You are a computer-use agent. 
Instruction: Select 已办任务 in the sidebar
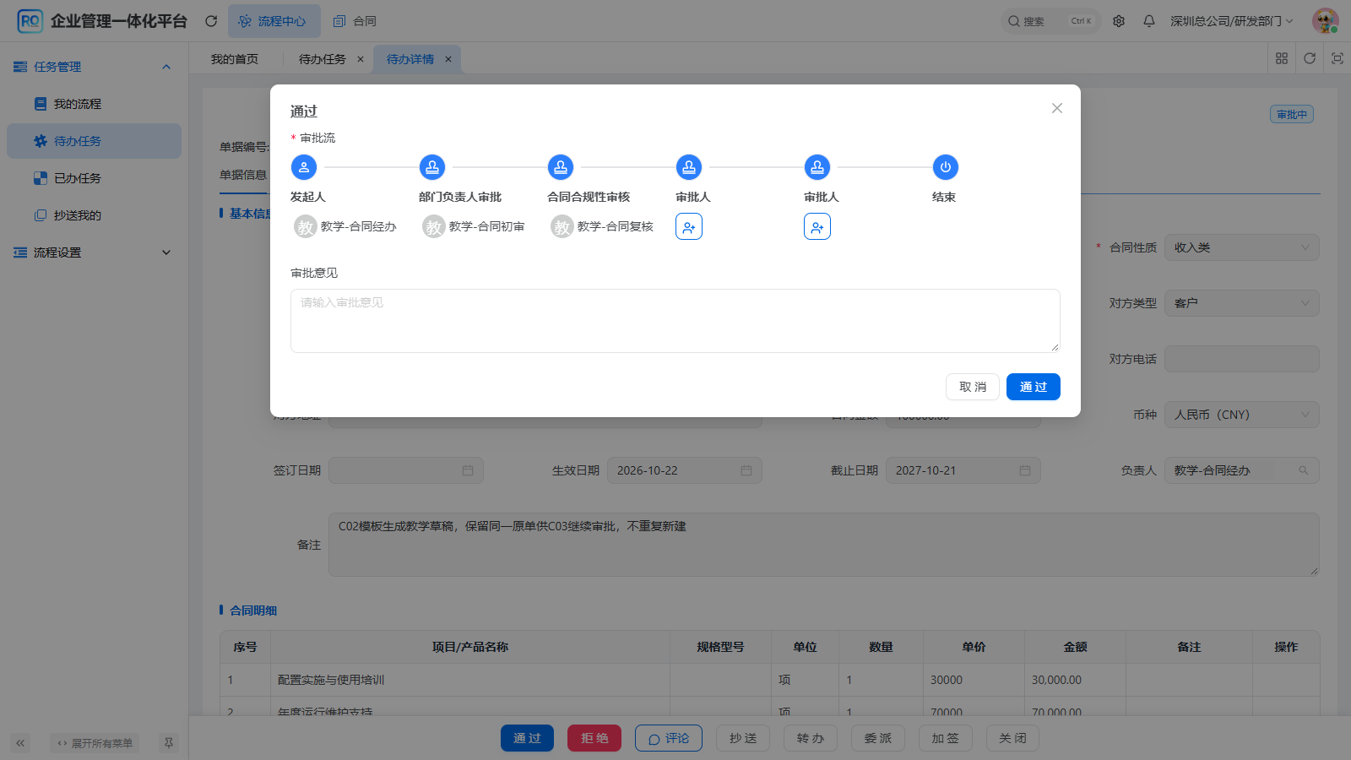[94, 178]
